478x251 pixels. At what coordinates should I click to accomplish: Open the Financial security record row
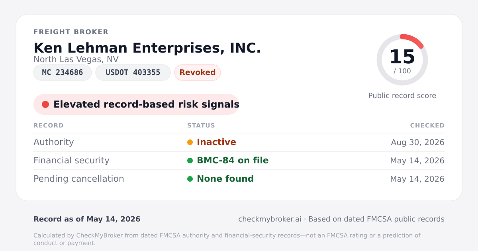tap(239, 161)
